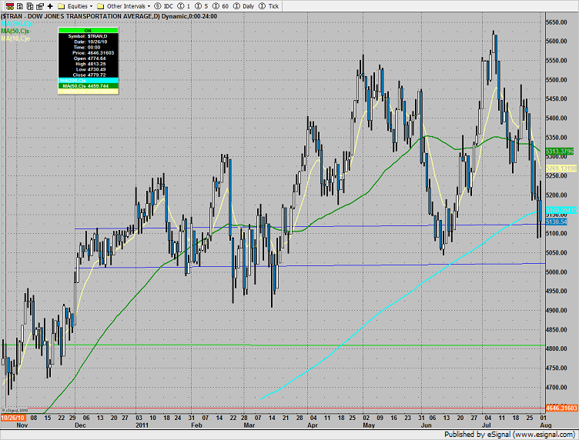Click the Dec month label on time axis
Screen dimensions: 579x440
(80, 425)
